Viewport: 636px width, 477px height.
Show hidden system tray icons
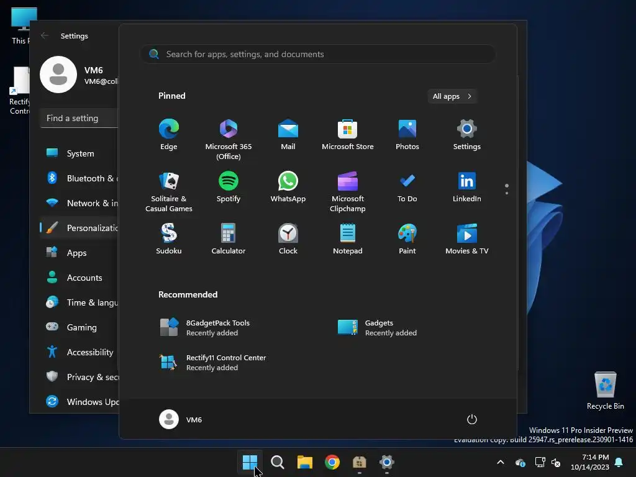(x=501, y=462)
